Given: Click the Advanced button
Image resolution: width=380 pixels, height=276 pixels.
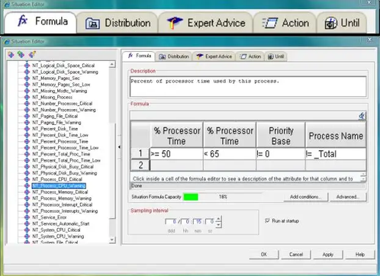Looking at the screenshot, I should (348, 197).
